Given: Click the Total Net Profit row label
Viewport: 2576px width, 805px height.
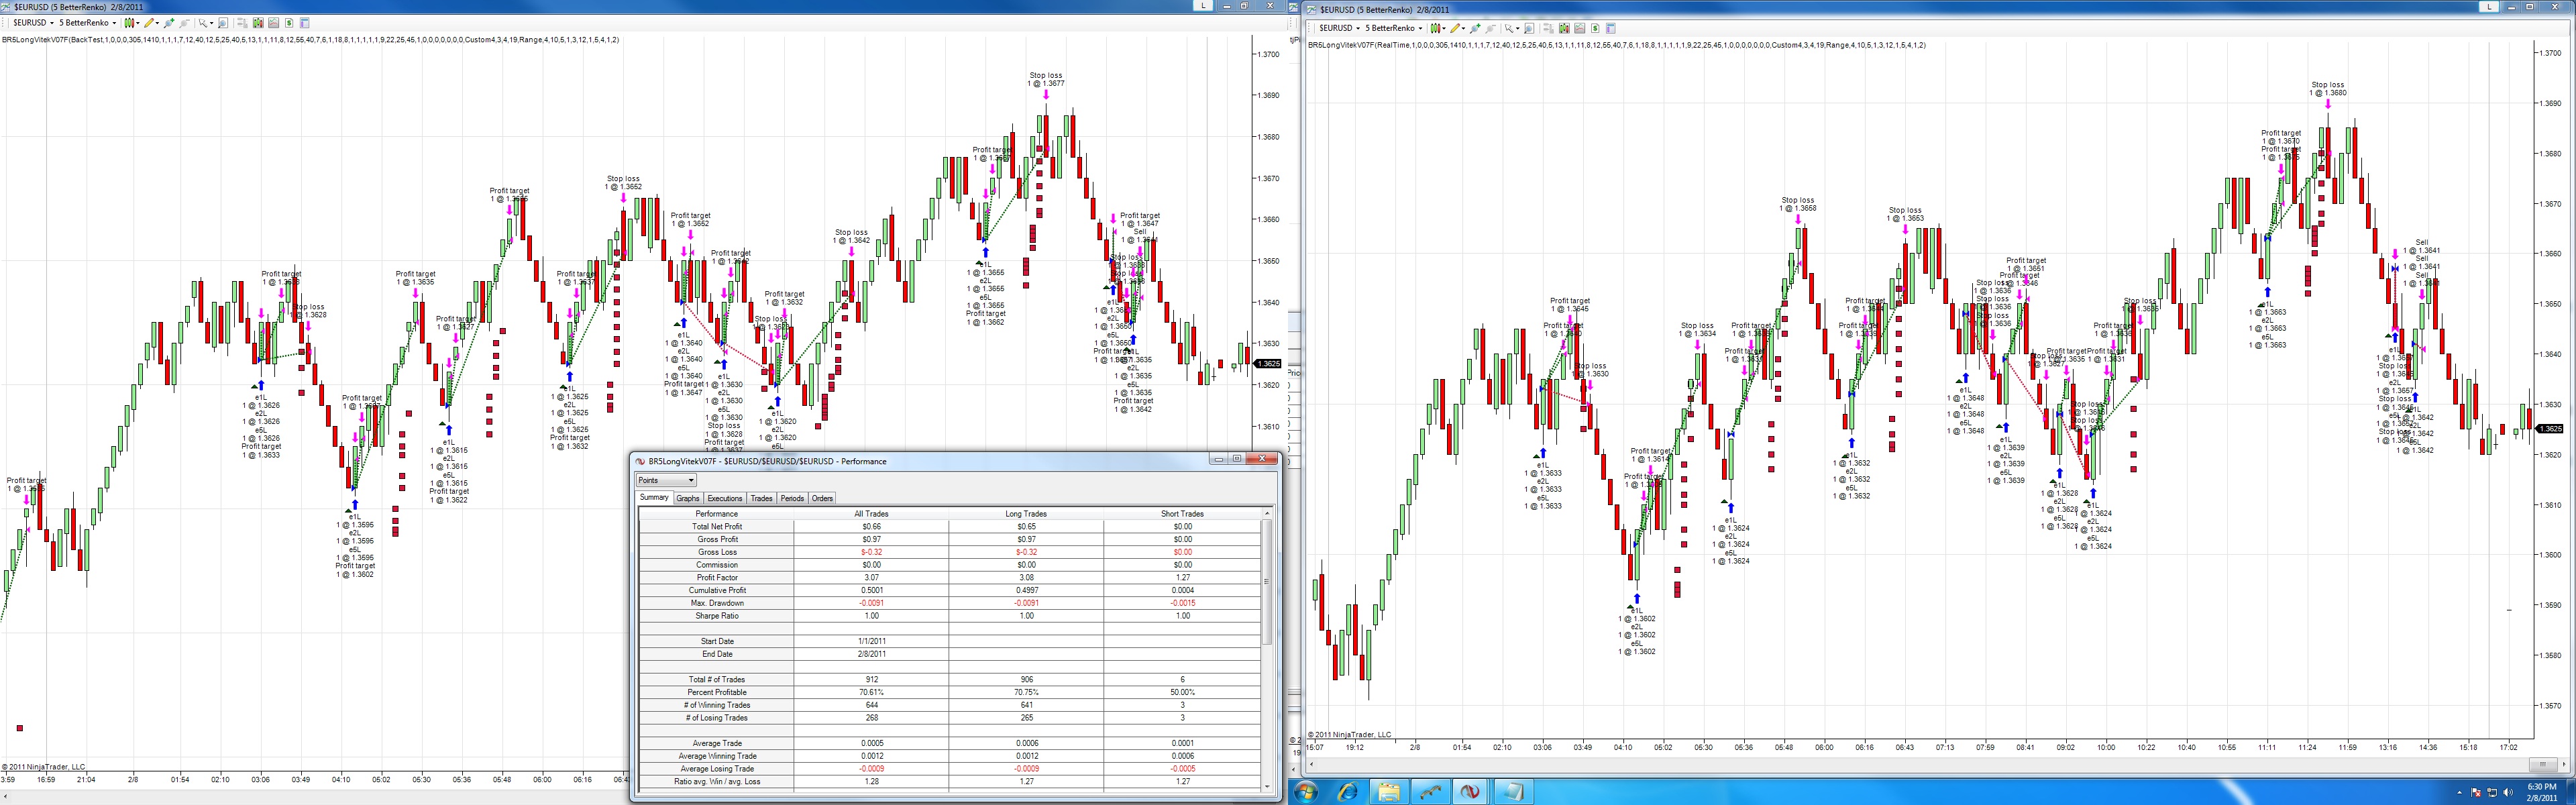Looking at the screenshot, I should tap(717, 527).
